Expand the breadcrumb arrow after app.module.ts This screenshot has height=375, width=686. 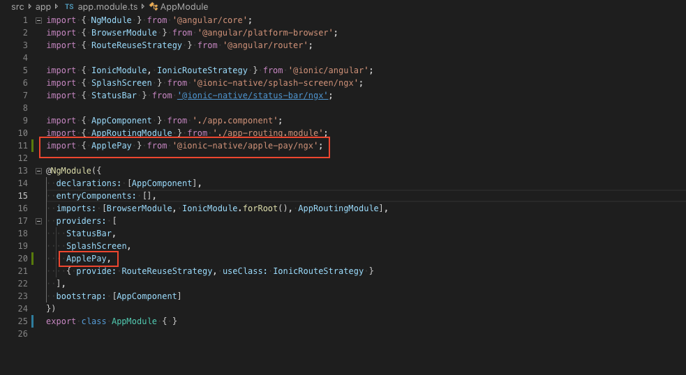pyautogui.click(x=143, y=6)
